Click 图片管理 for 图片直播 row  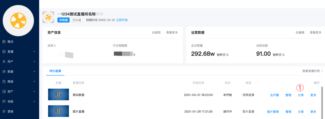273,112
